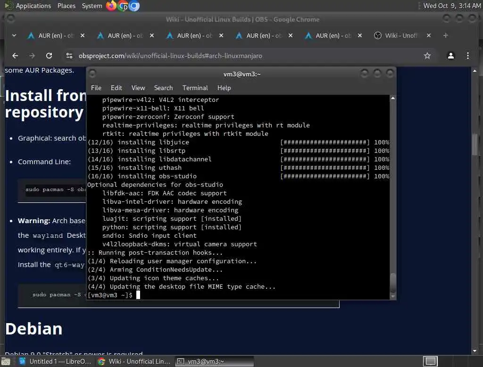Viewport: 483px width, 367px height.
Task: Switch to Untitled 1 LibreOffice taskbar item
Action: coord(55,361)
